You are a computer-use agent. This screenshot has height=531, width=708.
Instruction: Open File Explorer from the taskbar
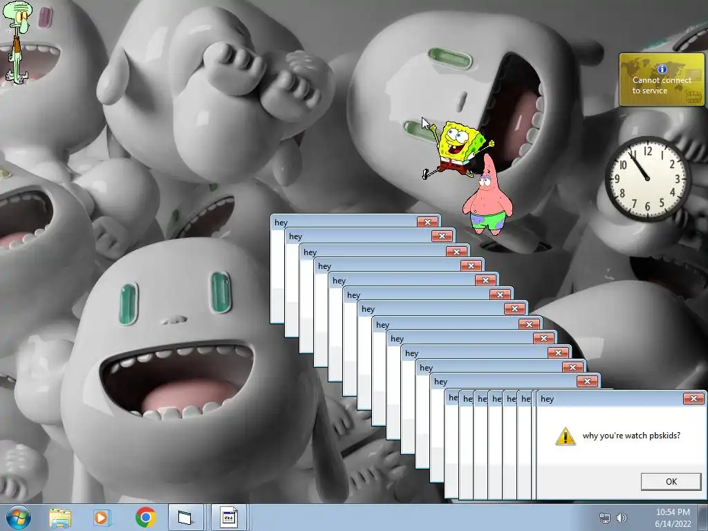click(60, 517)
